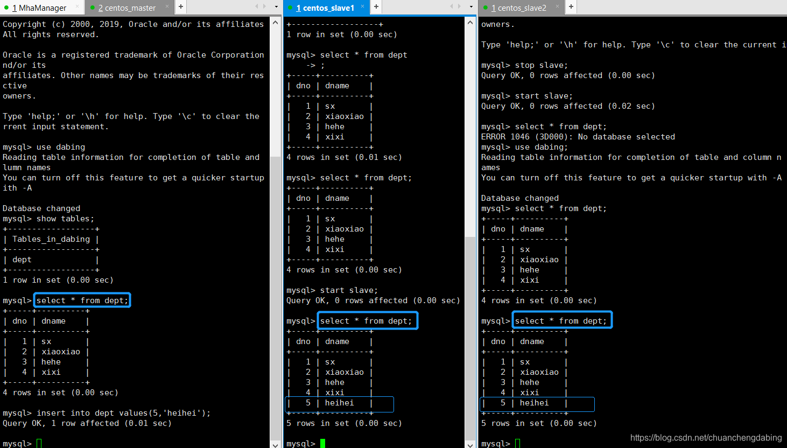Click the green connection dot on centos_slave1 tab
Screen dimensions: 787x448
tap(291, 8)
